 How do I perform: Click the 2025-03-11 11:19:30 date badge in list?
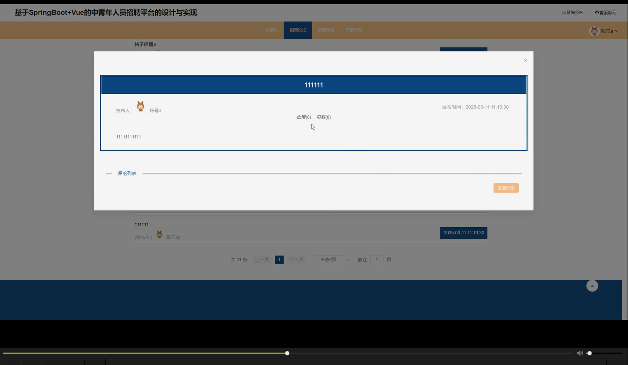pyautogui.click(x=464, y=233)
